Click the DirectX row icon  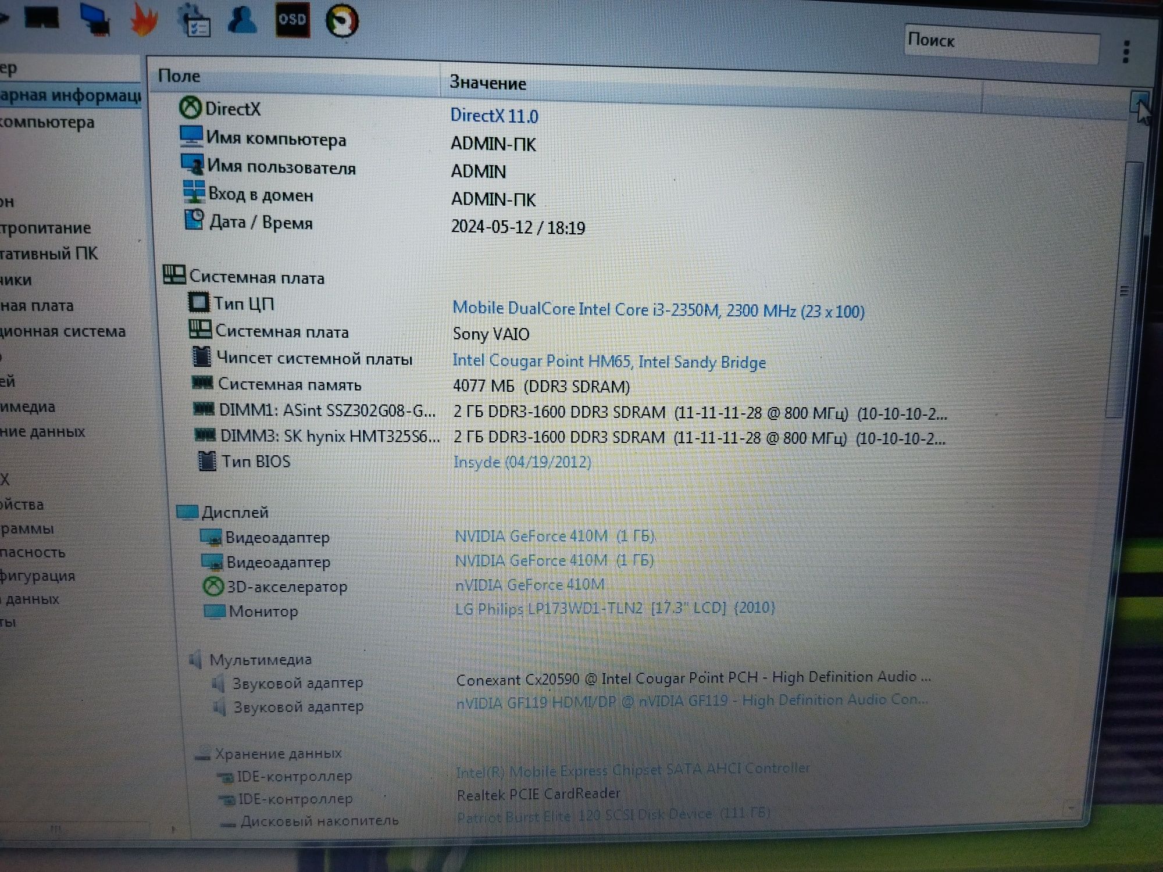pyautogui.click(x=190, y=108)
